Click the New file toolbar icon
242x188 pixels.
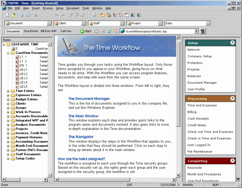(x=7, y=15)
